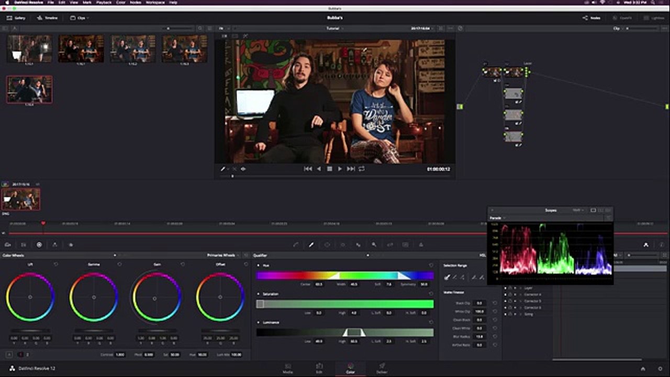Jump to the previous clip

click(x=308, y=169)
